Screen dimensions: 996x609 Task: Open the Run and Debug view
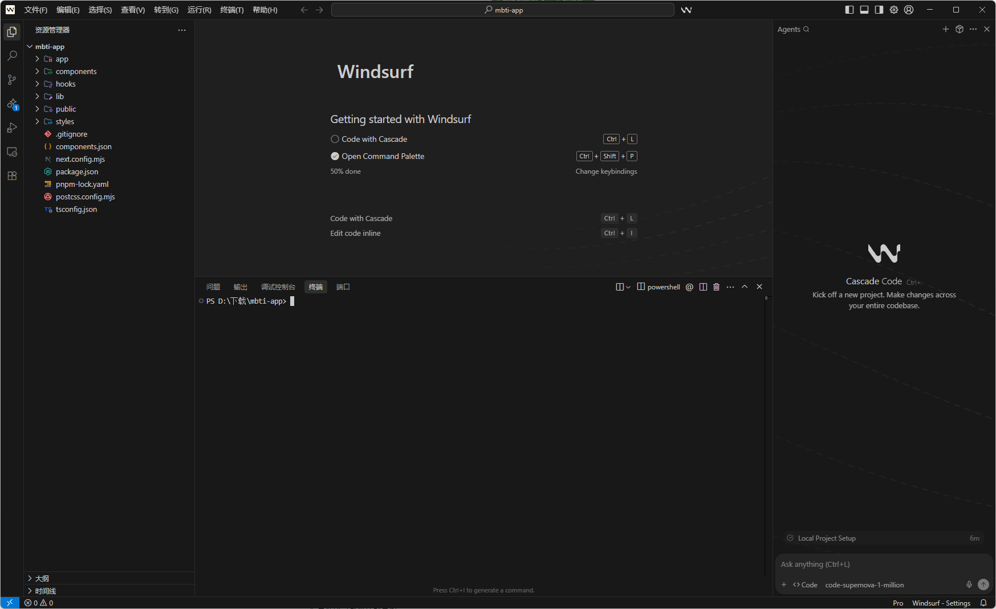12,128
